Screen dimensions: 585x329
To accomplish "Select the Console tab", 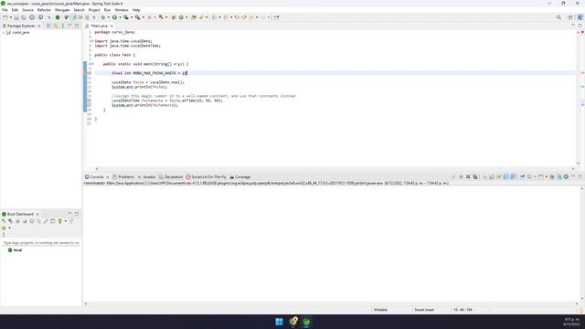I will 97,176.
